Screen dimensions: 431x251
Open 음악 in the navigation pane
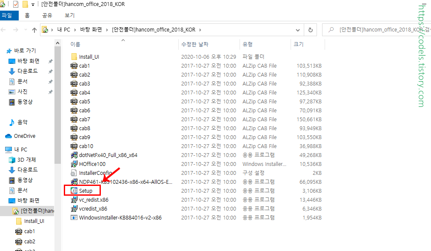(23, 122)
